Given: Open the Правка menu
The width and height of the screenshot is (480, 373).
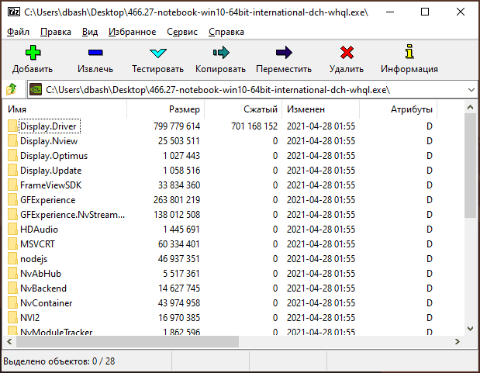Looking at the screenshot, I should 56,32.
